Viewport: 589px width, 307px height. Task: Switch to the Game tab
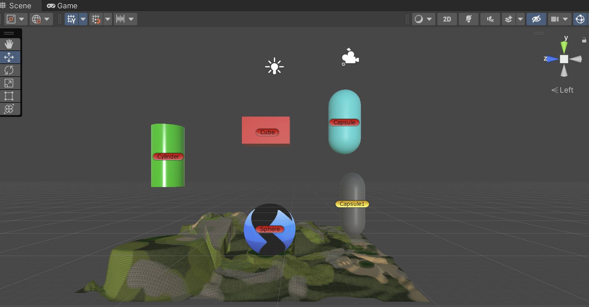tap(61, 6)
